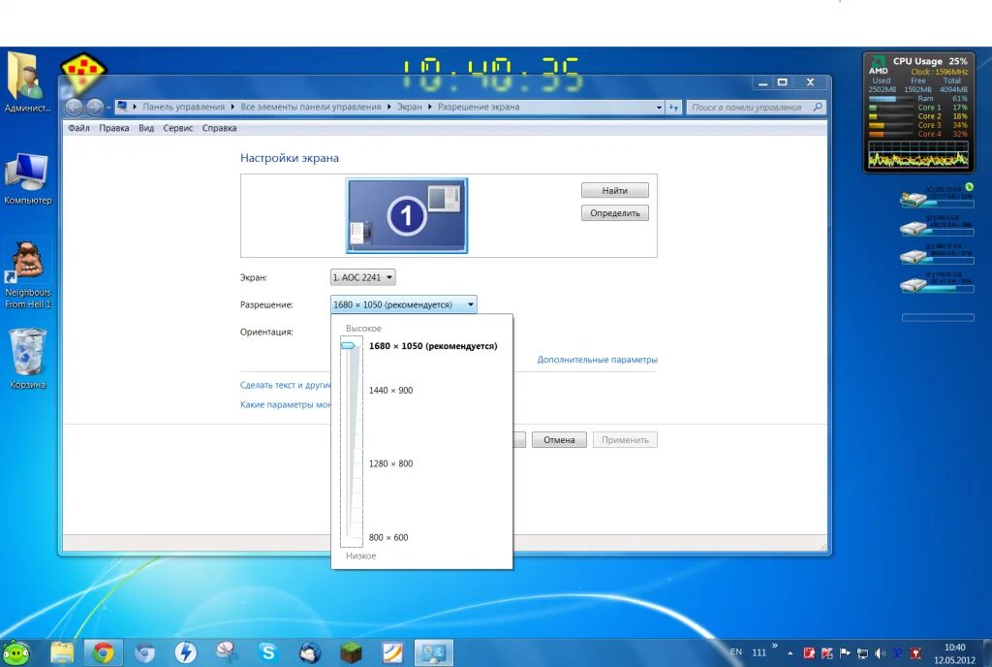Open the Сервис menu

click(x=178, y=128)
